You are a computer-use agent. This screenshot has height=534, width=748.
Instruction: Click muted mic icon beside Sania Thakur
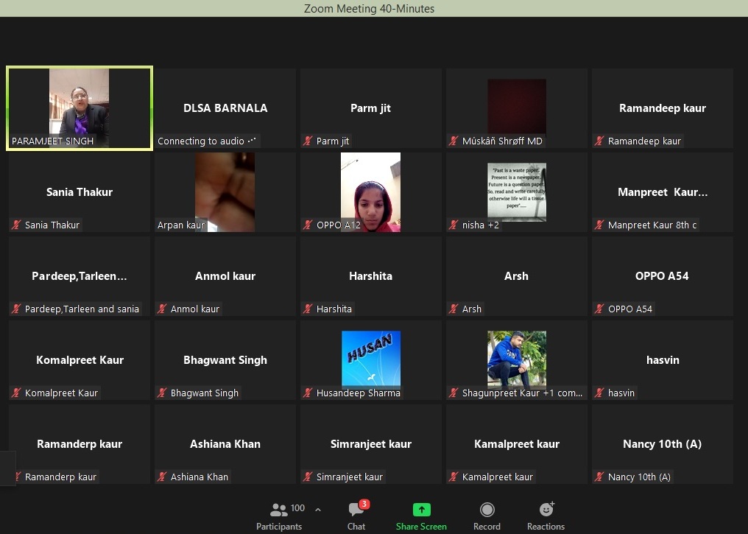(16, 225)
